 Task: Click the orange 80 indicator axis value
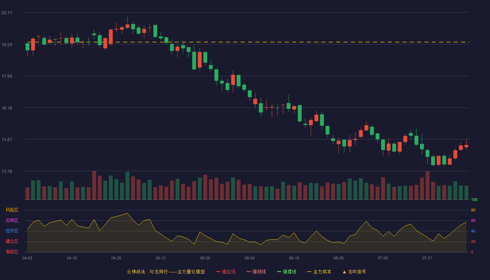tap(473, 210)
